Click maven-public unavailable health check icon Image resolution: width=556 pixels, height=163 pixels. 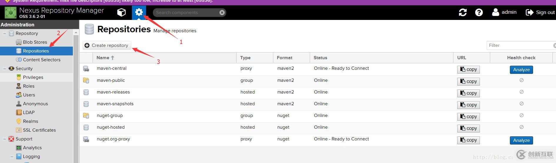[x=522, y=80]
